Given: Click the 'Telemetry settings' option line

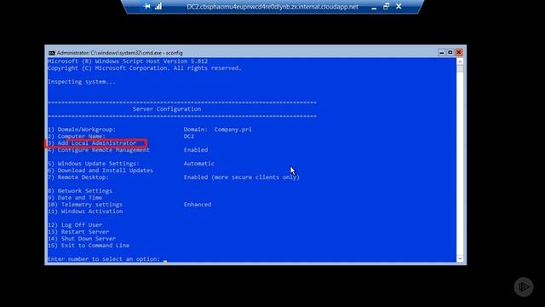Looking at the screenshot, I should tap(85, 205).
